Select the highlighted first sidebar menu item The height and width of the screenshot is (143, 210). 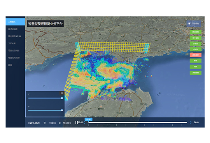[16, 22]
